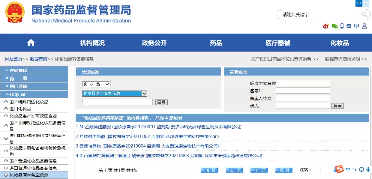Open record 月桂酰丙氨酸
The height and width of the screenshot is (179, 372).
click(x=147, y=137)
